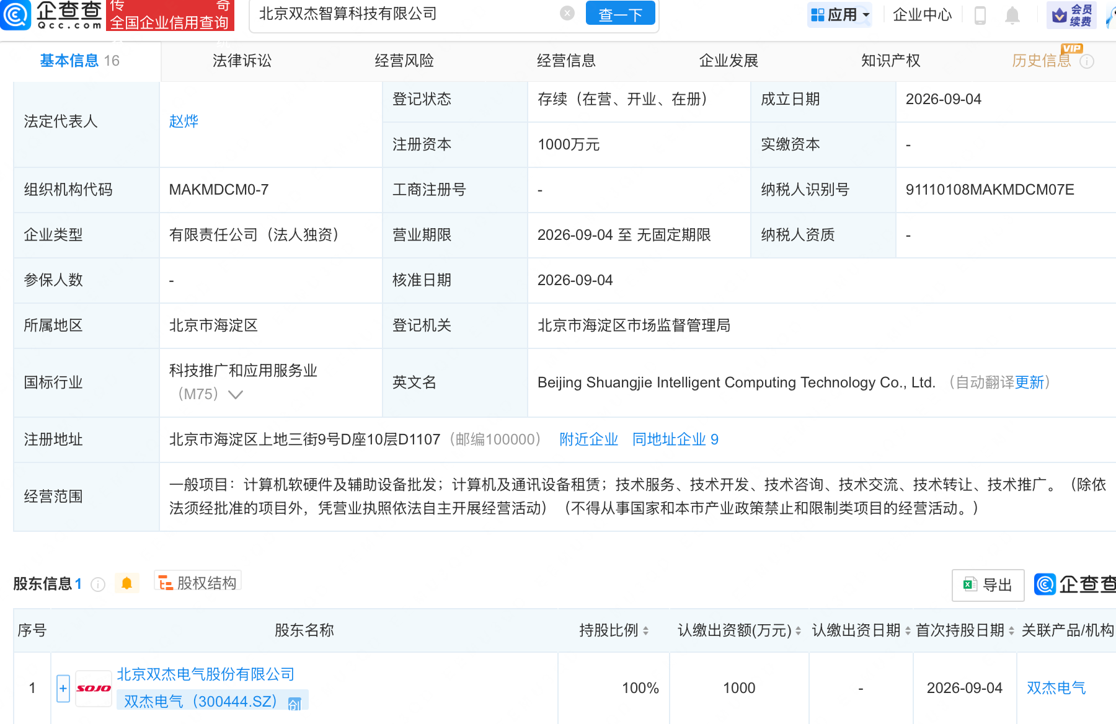Open the SOJO company logo thumbnail
This screenshot has width=1116, height=724.
tap(94, 688)
